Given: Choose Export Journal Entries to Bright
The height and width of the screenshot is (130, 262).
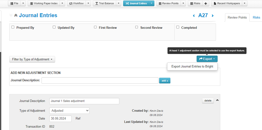Looking at the screenshot, I should point(192,66).
